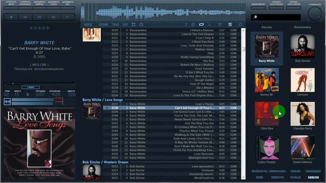Open the MENU item in playlist toolbar

coord(88,24)
